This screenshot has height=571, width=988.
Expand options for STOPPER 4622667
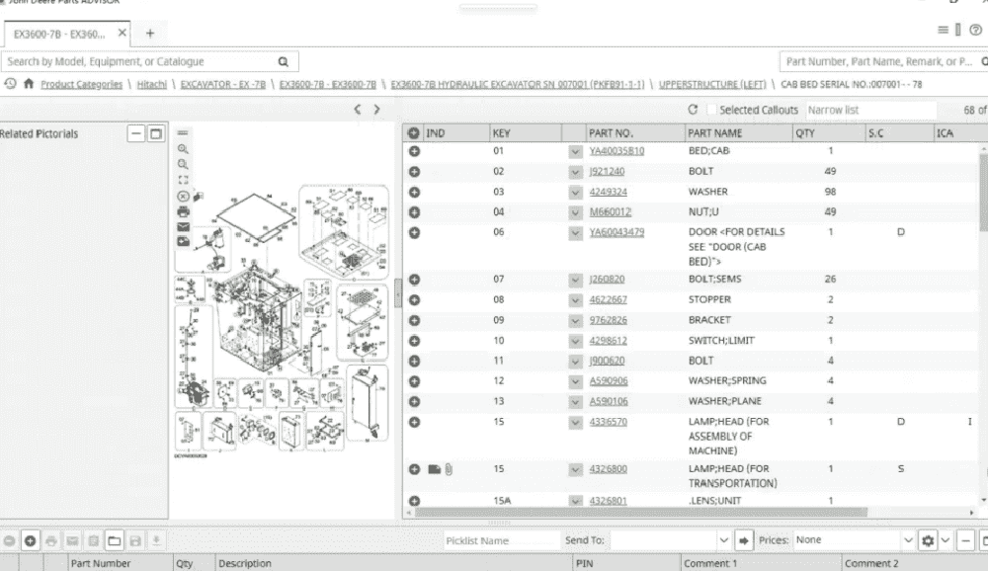tap(575, 300)
